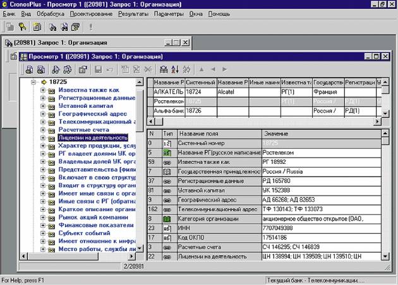Click the text type icon in ИНН row

[x=167, y=229]
